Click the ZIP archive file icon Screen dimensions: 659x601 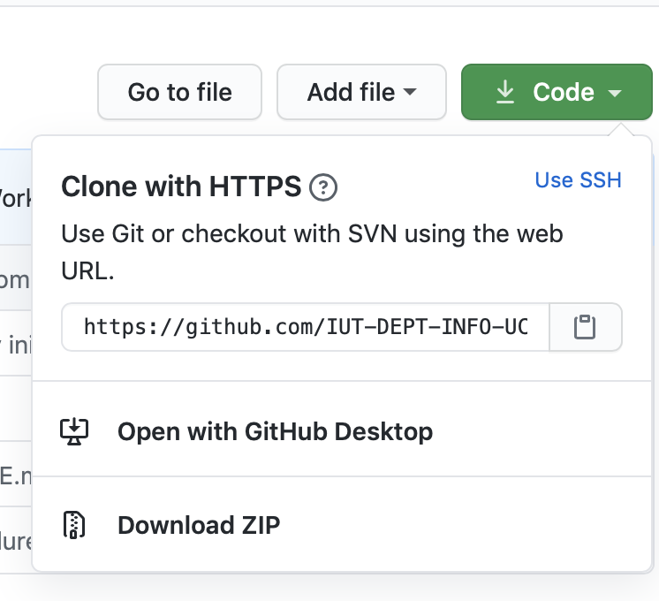(75, 525)
